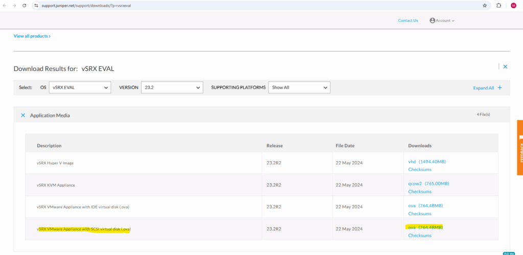Open the VERSION dropdown showing 23.2
523x255 pixels.
(x=172, y=88)
